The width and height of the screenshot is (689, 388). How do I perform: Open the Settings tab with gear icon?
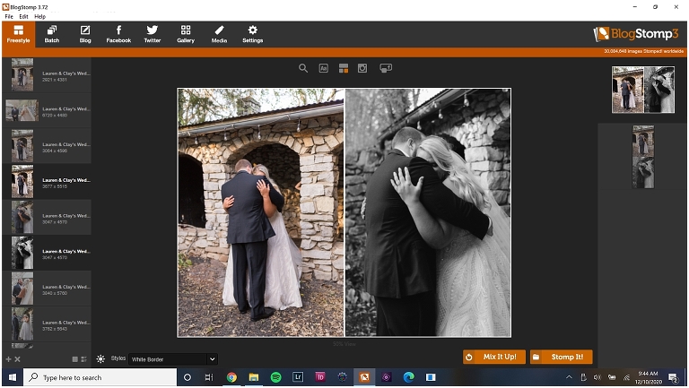pyautogui.click(x=253, y=34)
